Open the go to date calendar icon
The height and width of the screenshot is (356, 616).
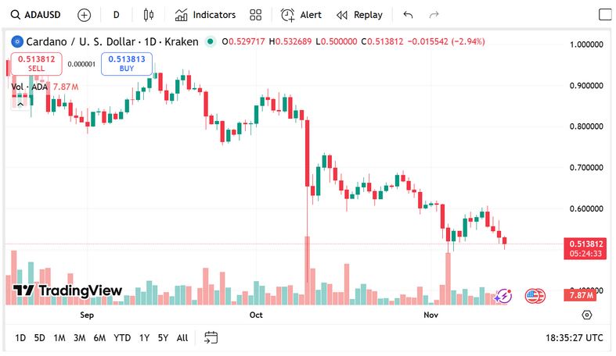(x=211, y=338)
